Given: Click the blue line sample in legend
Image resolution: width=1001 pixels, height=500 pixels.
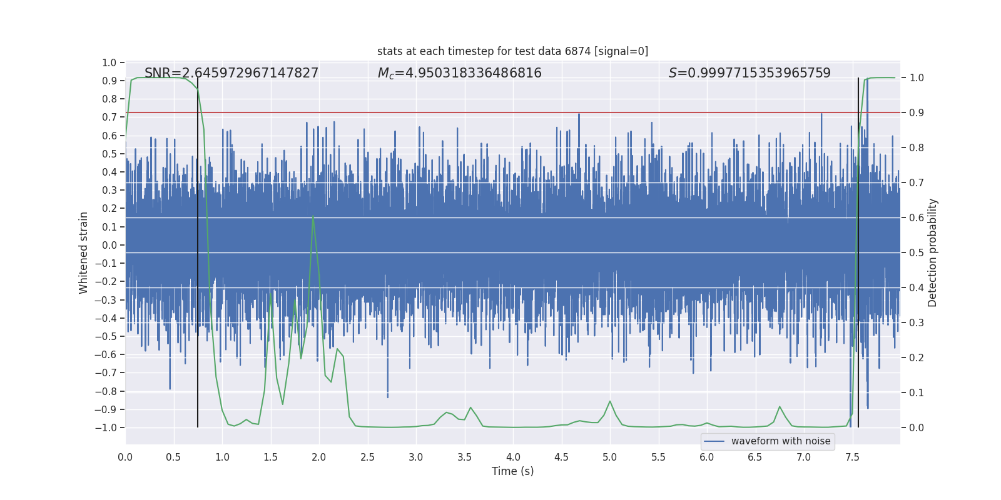Looking at the screenshot, I should (x=714, y=441).
